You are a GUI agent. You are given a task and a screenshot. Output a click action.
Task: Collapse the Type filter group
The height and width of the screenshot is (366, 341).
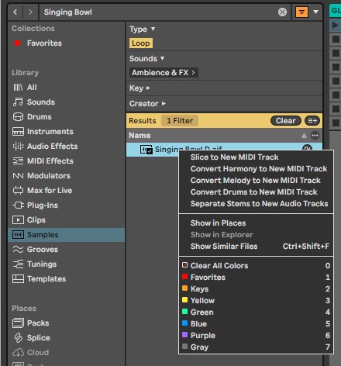tap(142, 29)
